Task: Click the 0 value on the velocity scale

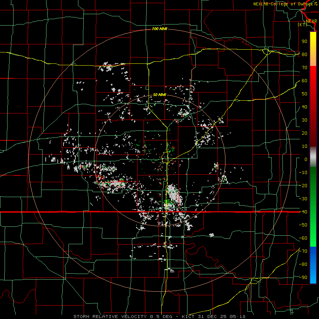Action: coord(306,159)
